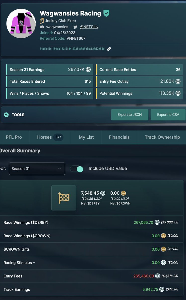
Task: Switch to the Financials tab
Action: click(x=119, y=137)
